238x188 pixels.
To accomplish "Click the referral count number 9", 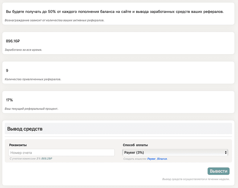I will tap(7, 70).
